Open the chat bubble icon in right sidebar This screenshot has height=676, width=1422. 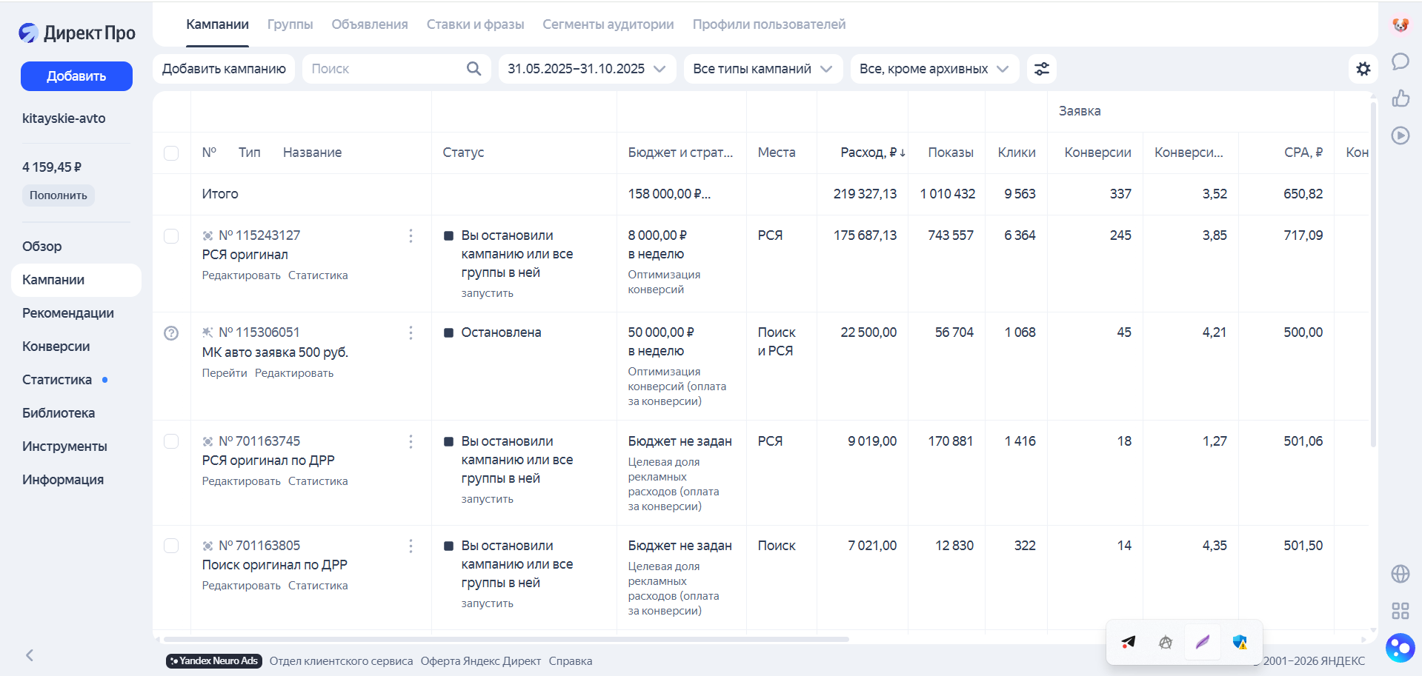point(1400,61)
